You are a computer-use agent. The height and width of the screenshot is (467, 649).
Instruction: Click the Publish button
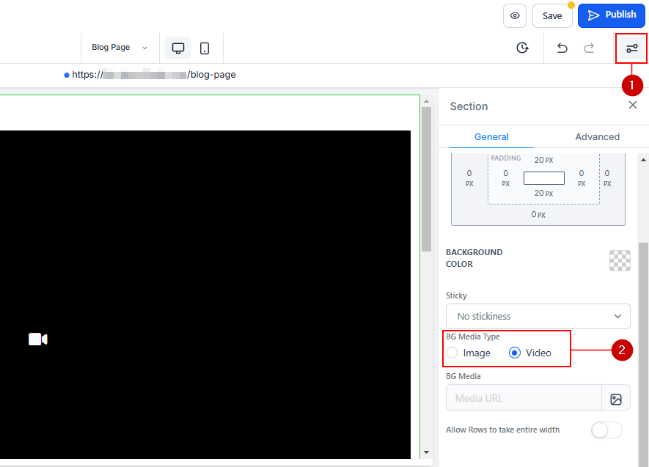(612, 15)
